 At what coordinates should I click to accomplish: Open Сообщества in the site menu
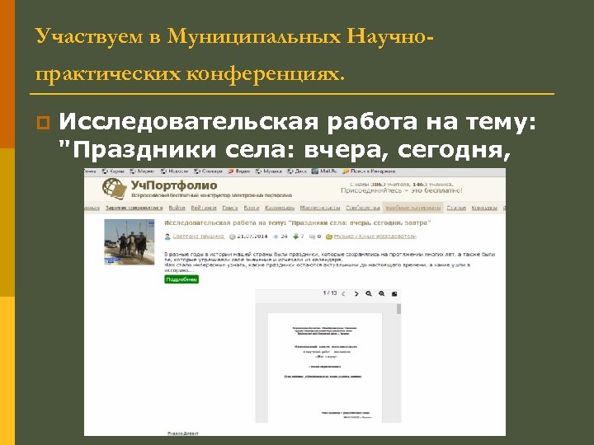pos(363,208)
